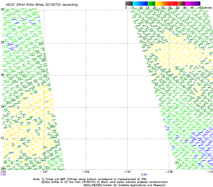Click the gray 0-5 knots legend segment

click(x=129, y=3)
